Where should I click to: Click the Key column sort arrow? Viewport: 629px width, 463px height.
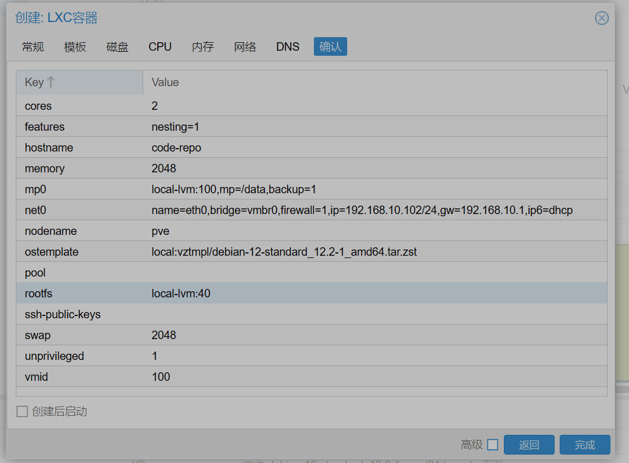(x=51, y=82)
